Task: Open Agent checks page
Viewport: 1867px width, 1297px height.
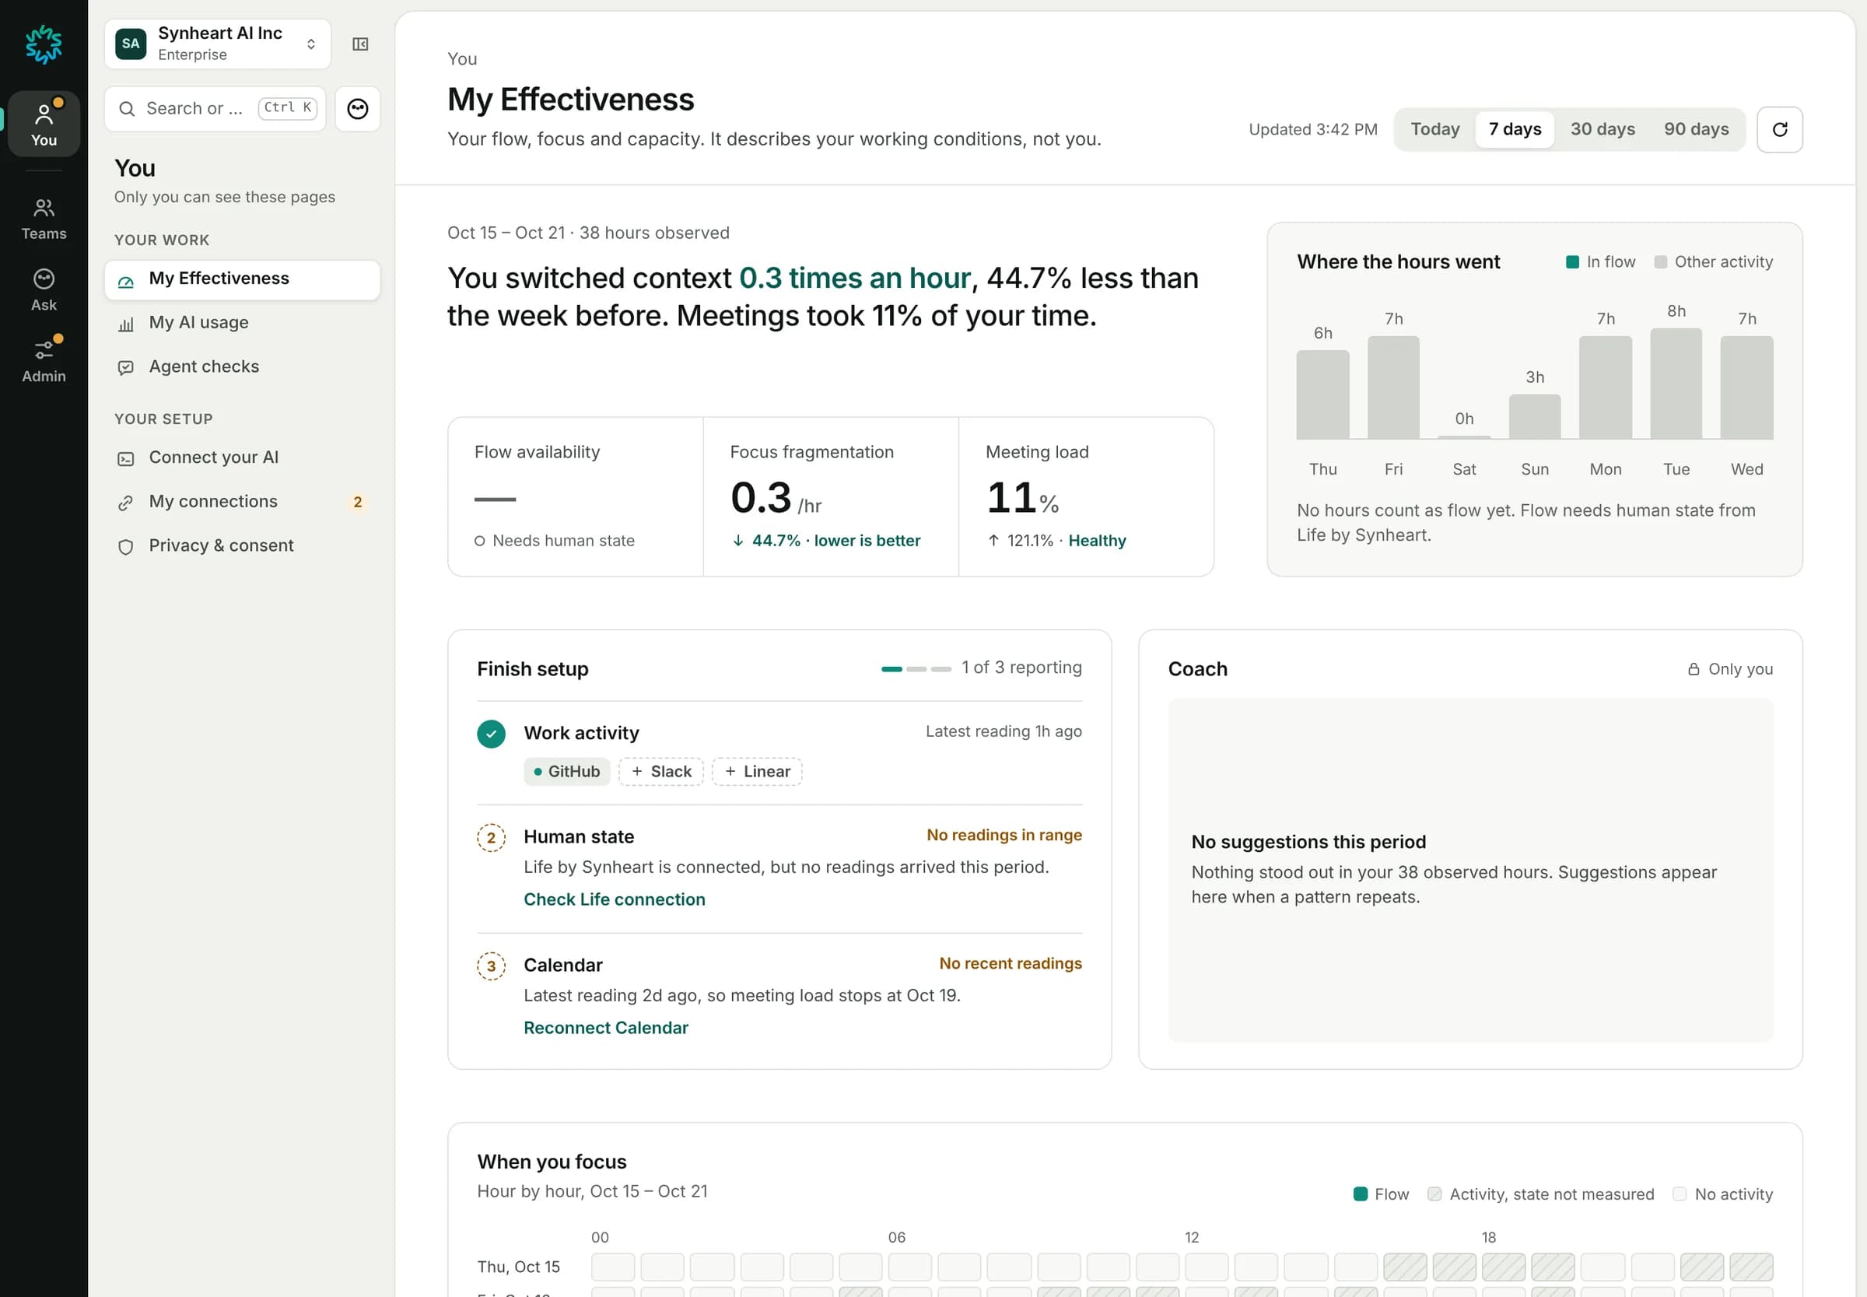Action: (x=242, y=367)
